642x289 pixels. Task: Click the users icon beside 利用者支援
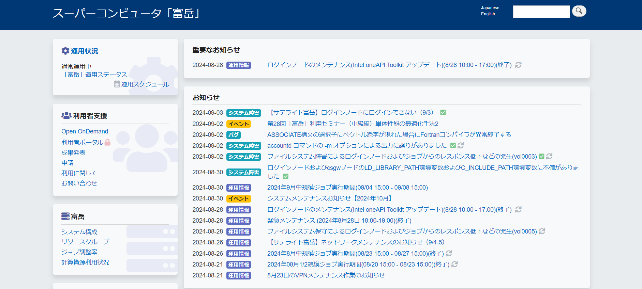(66, 116)
